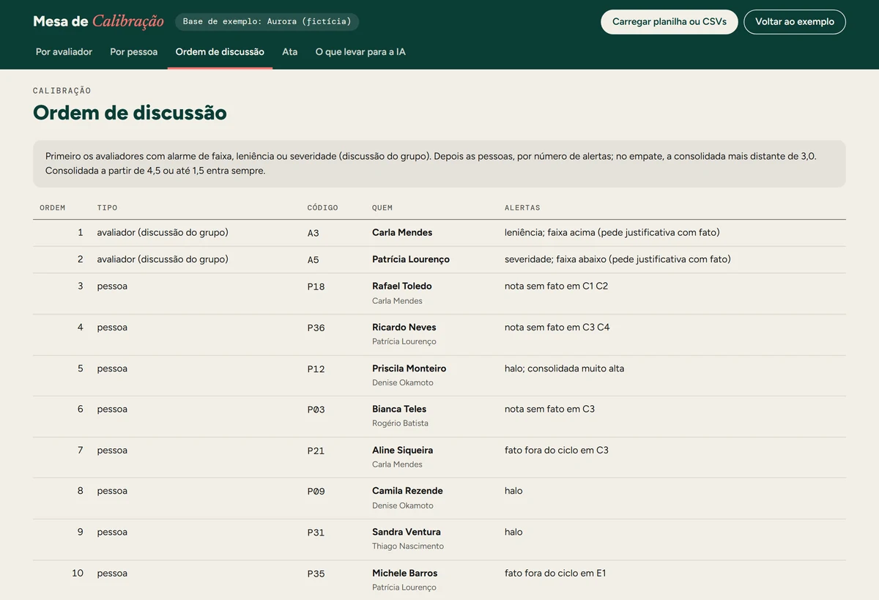Click the name Ricardo Neves
The image size is (879, 600).
coord(404,327)
